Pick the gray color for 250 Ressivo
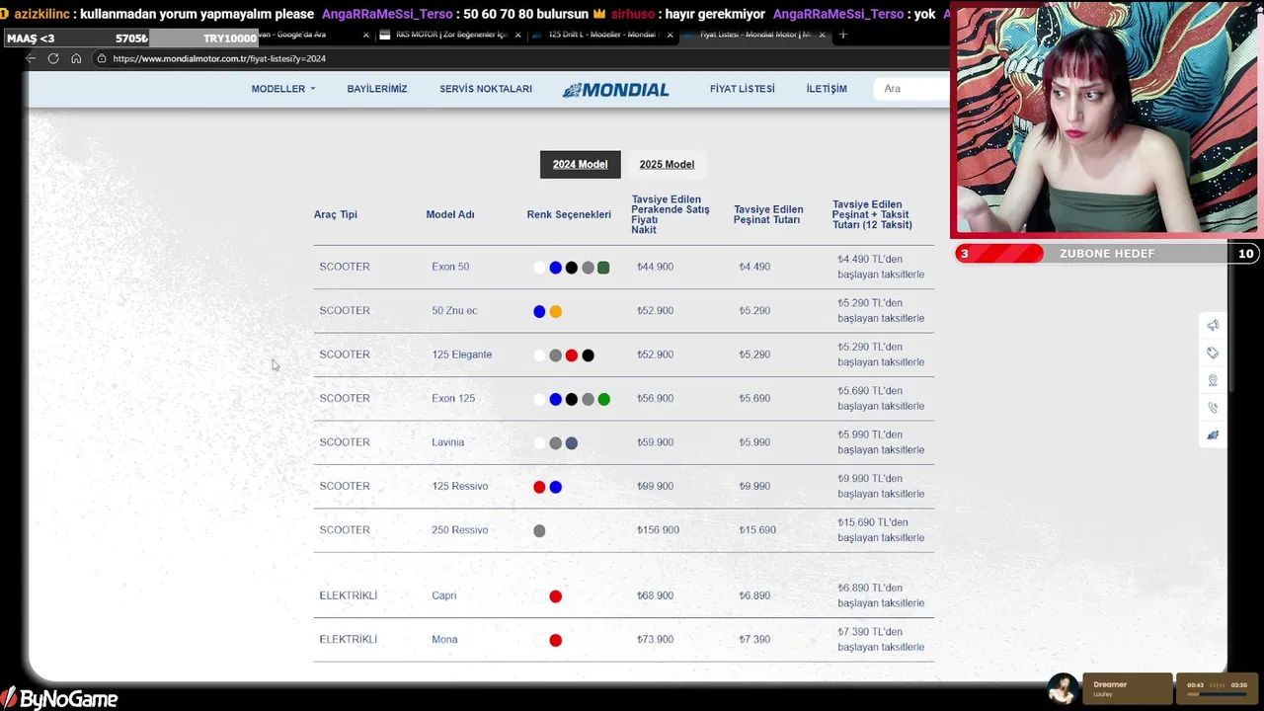Screen dimensions: 1264x711 pos(539,530)
